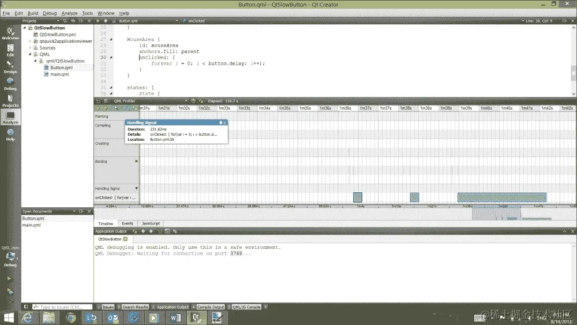Close the QtSlowButton output tab
577x325 pixels.
(x=125, y=239)
